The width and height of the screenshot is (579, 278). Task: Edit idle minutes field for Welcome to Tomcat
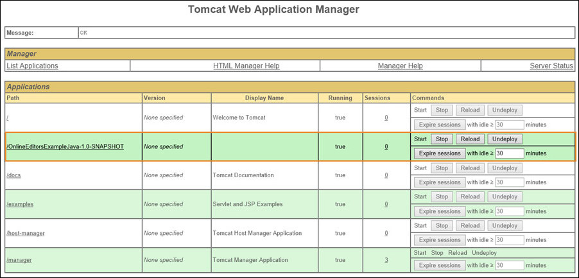tap(510, 125)
